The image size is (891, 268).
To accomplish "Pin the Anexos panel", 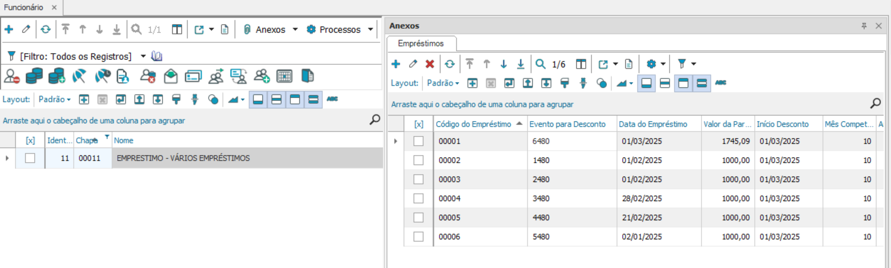I will [864, 26].
